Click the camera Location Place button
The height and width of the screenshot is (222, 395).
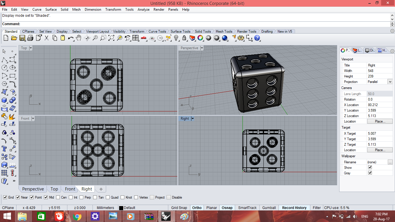coord(380,121)
